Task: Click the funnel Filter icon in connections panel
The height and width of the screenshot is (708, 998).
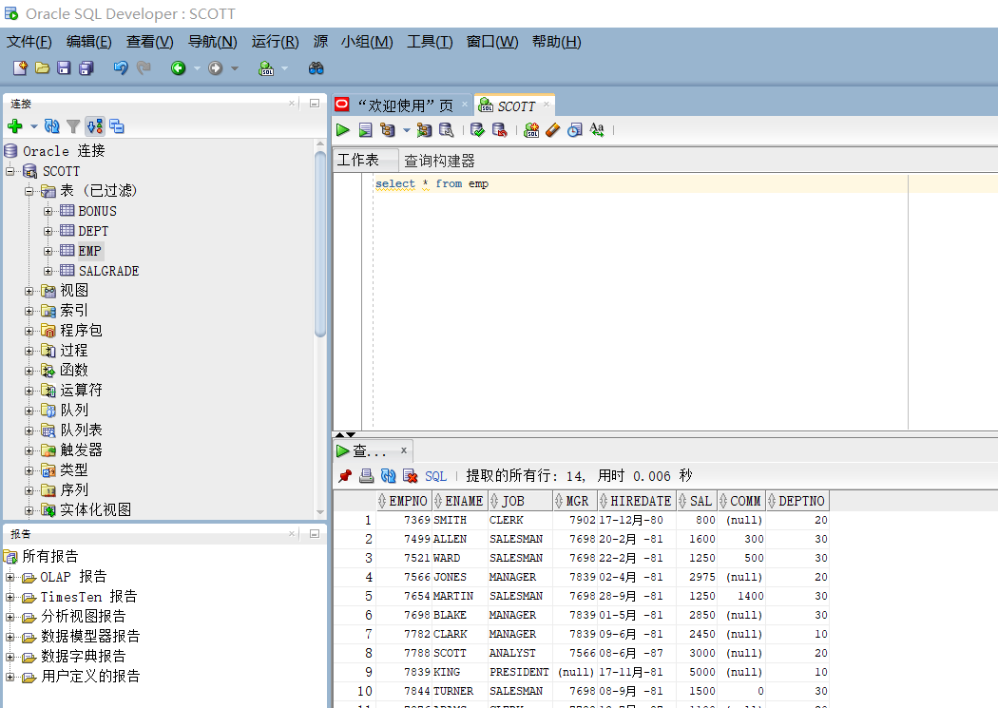Action: click(73, 126)
